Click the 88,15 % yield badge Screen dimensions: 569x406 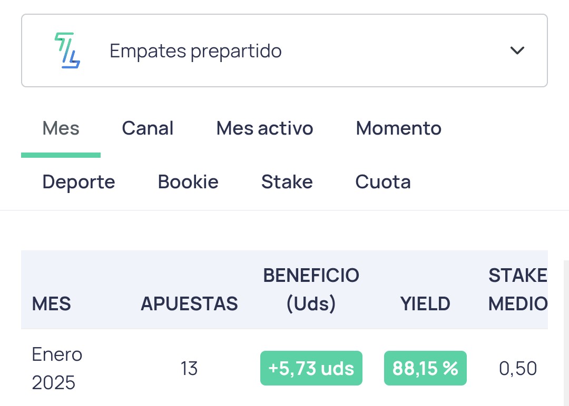pos(425,368)
